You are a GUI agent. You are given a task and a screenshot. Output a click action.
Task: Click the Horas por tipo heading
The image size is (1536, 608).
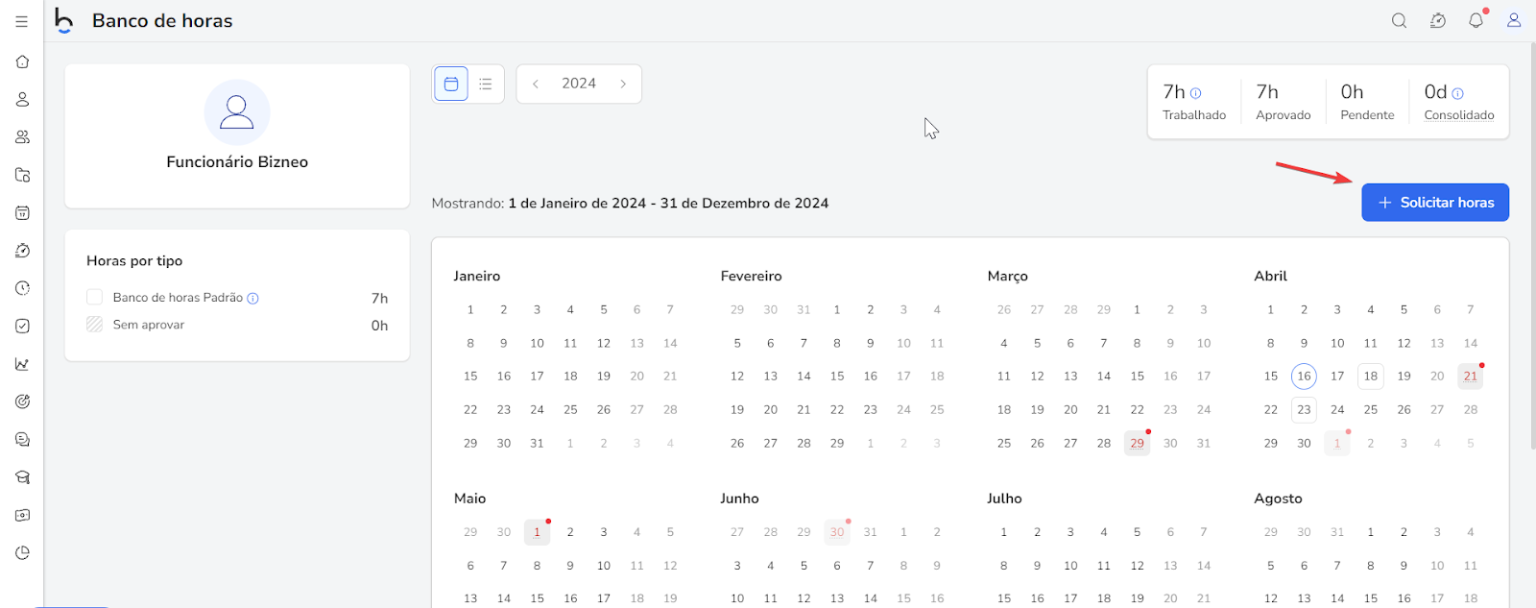(134, 261)
